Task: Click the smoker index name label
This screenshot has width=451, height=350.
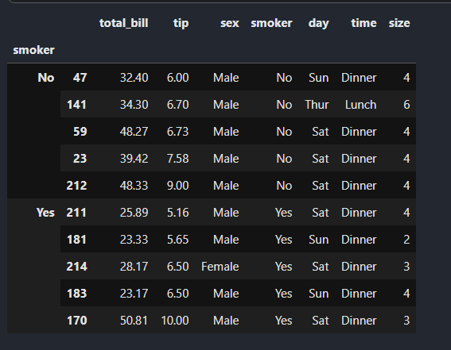Action: coord(33,50)
